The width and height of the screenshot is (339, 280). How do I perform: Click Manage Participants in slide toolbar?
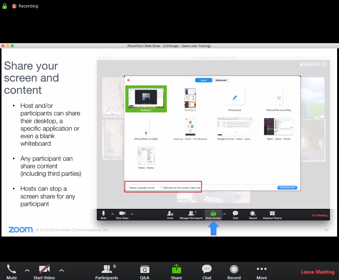pyautogui.click(x=191, y=215)
